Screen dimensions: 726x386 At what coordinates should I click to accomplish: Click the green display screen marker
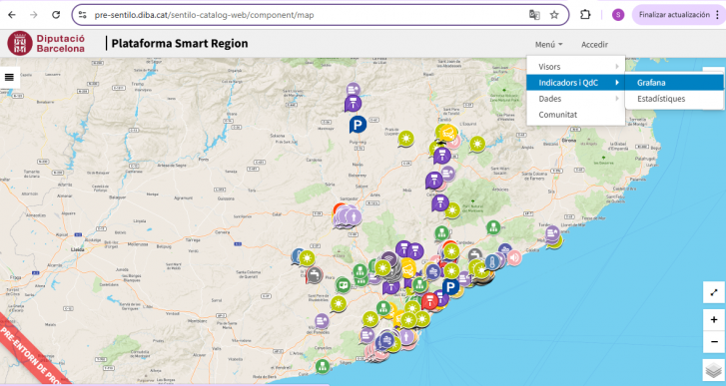point(344,285)
